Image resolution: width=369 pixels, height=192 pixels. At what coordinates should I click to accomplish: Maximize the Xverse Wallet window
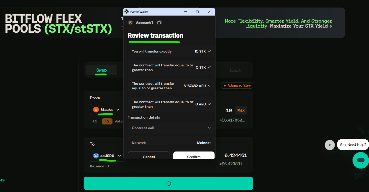pyautogui.click(x=197, y=12)
